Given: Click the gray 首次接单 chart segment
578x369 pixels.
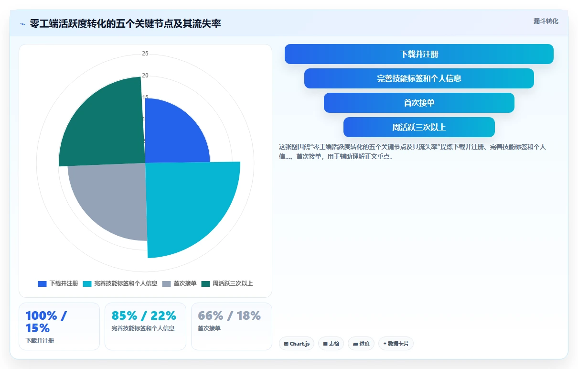Looking at the screenshot, I should click(112, 198).
